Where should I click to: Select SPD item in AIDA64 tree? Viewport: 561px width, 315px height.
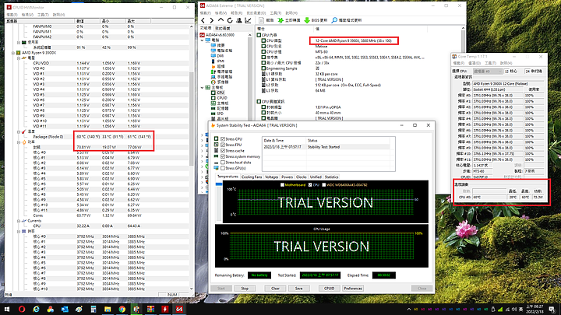point(220,114)
